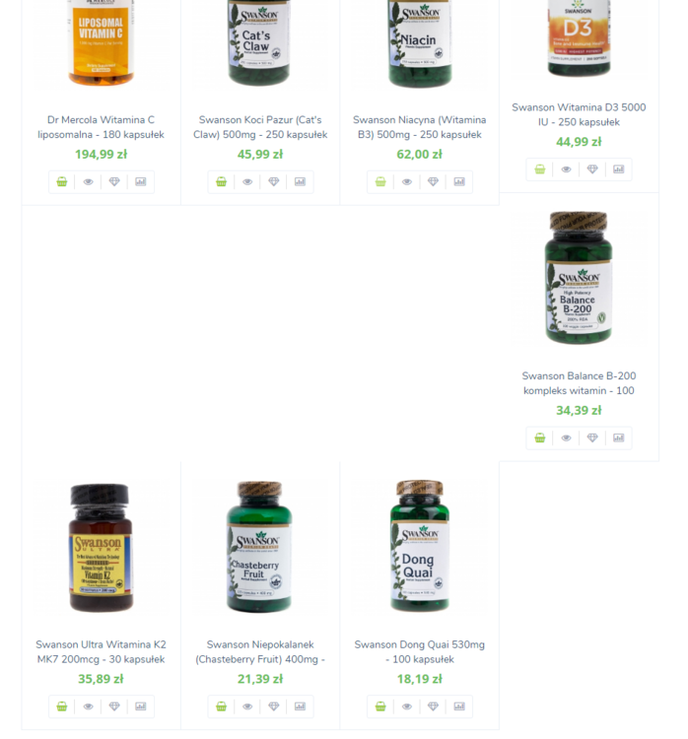This screenshot has width=688, height=739.
Task: Quick view Swanson Balance B-200
Action: click(567, 437)
